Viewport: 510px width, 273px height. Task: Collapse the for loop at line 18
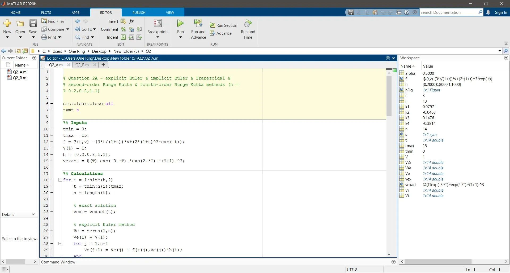click(x=60, y=180)
